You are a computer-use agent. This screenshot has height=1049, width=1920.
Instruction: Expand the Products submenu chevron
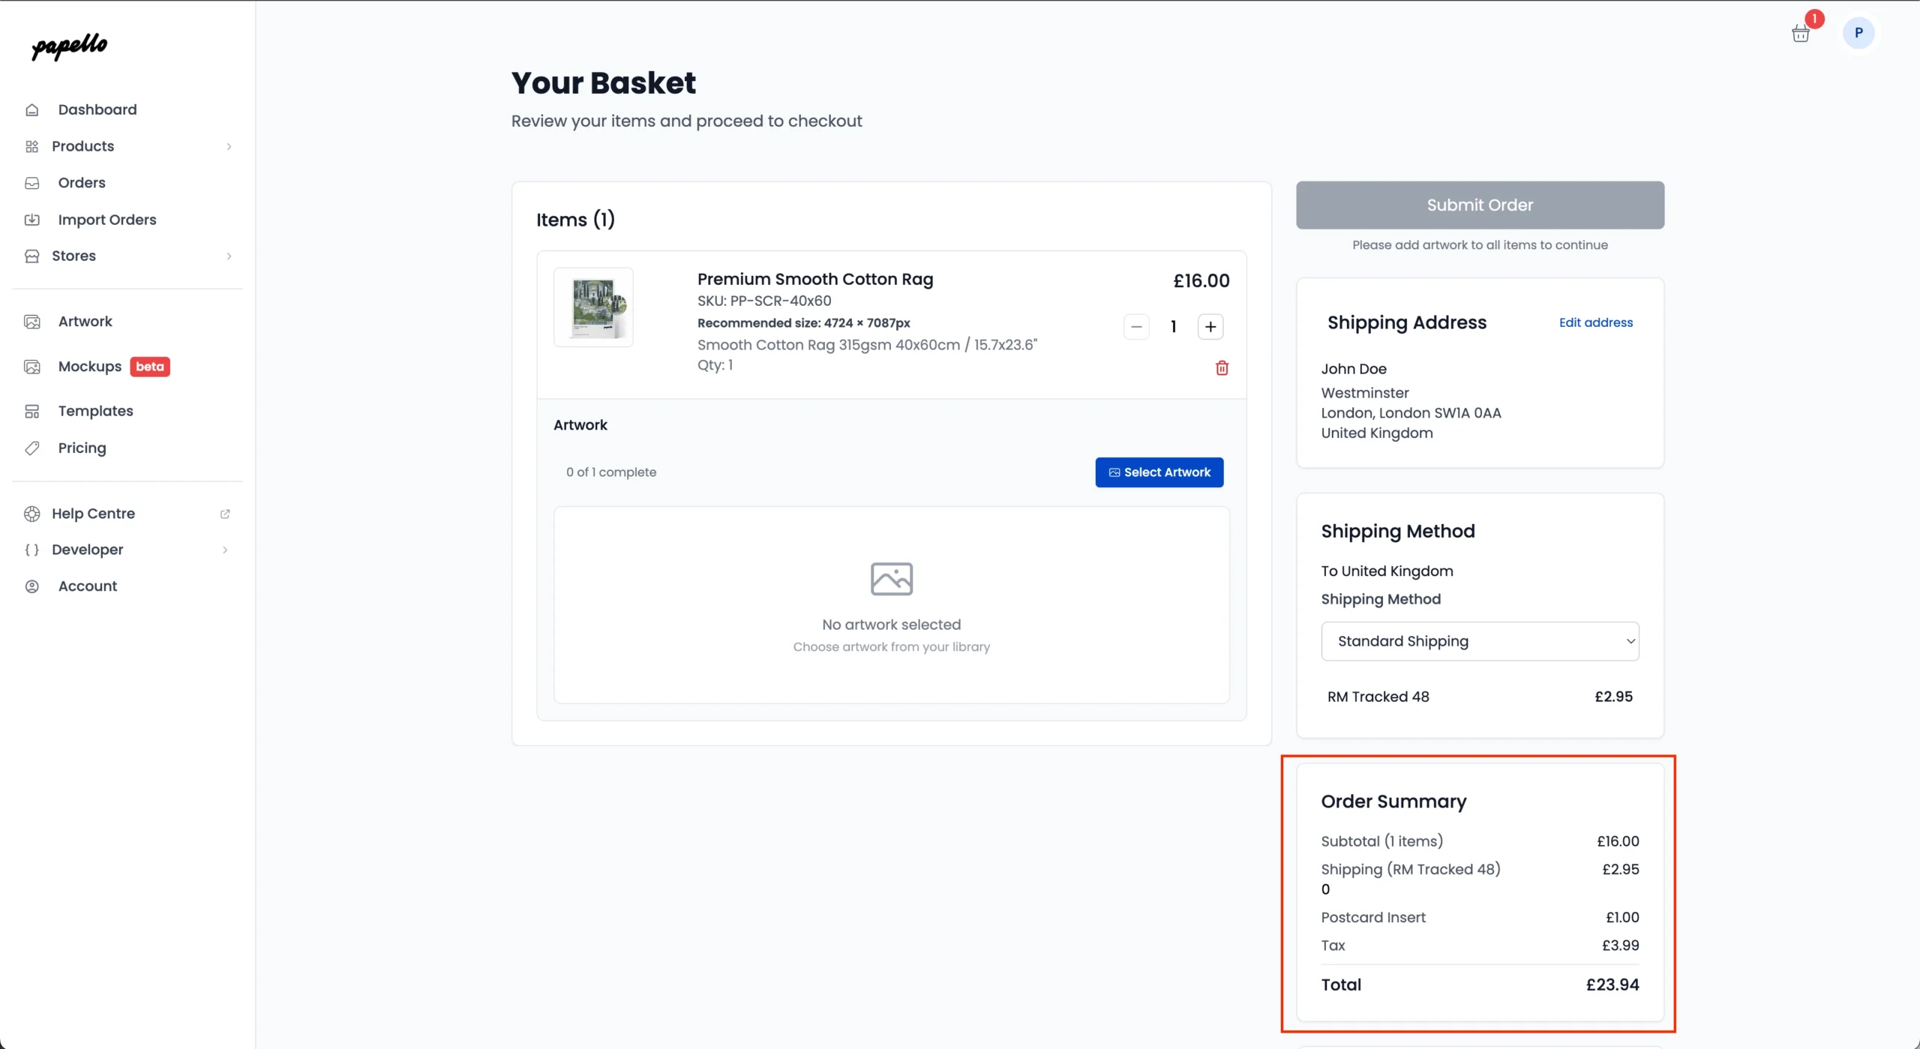tap(229, 147)
